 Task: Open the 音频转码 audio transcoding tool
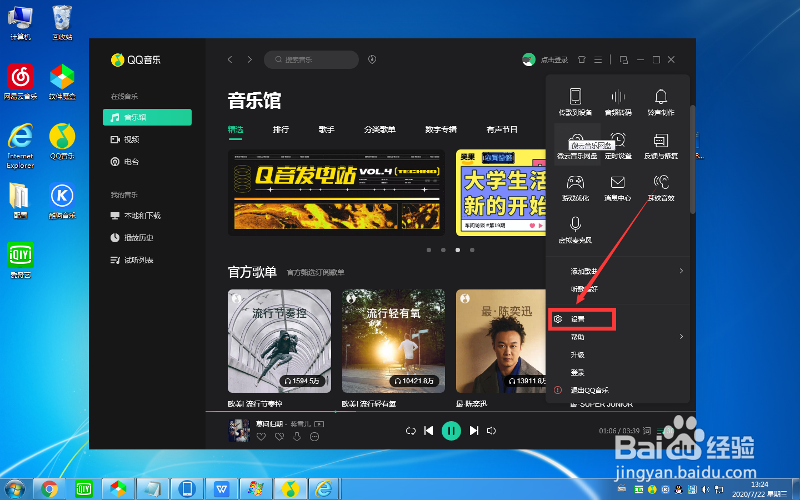618,102
